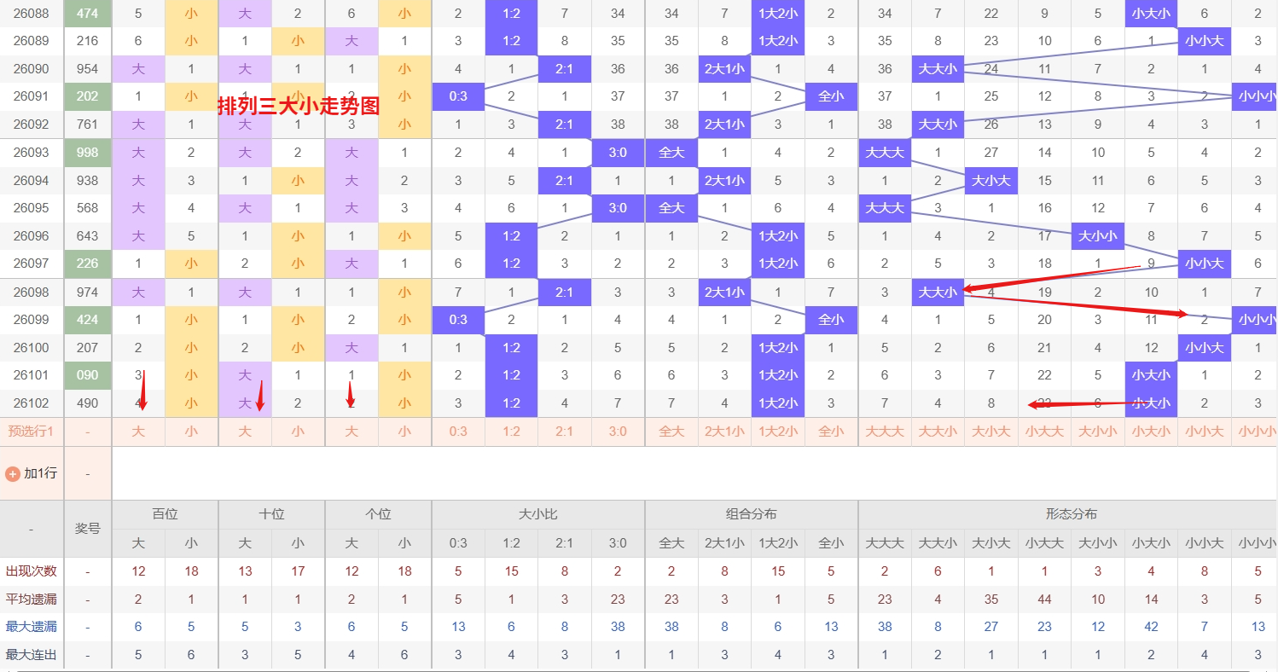Click the 大小大 badge in row 26094
Image resolution: width=1278 pixels, height=672 pixels.
(990, 181)
